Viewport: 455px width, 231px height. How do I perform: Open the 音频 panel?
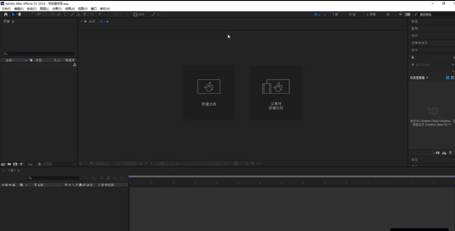(414, 28)
